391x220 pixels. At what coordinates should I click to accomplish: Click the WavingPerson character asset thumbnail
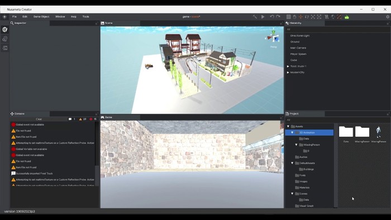coord(379,132)
